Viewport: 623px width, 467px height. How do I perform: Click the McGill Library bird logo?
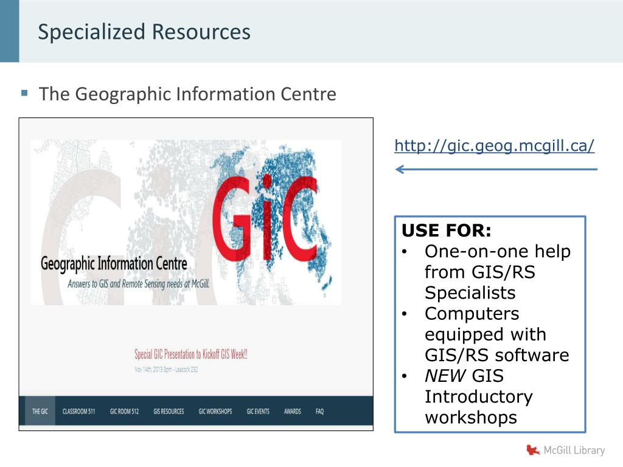(x=533, y=450)
